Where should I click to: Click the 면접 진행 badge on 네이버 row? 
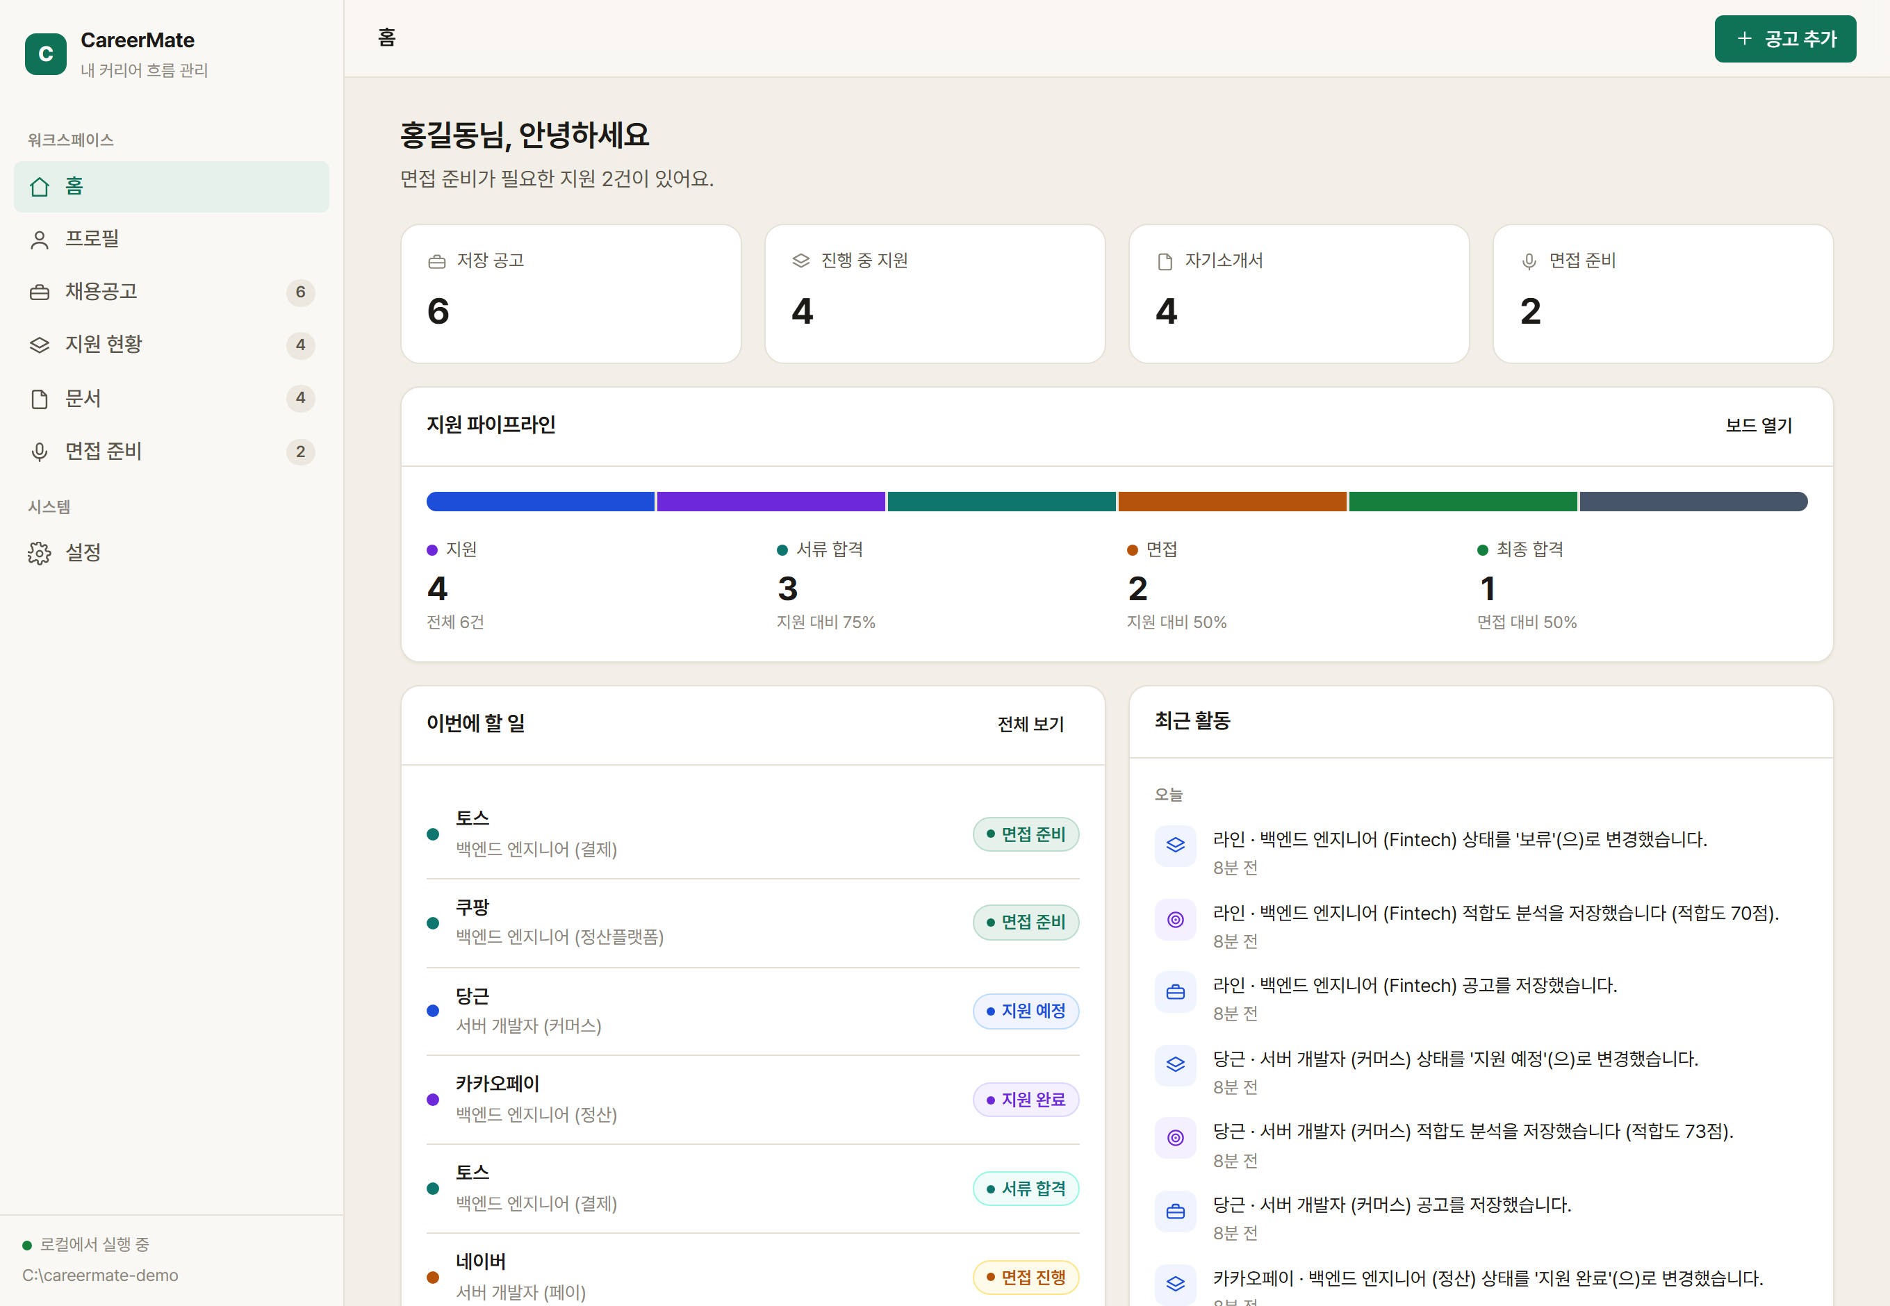1026,1278
